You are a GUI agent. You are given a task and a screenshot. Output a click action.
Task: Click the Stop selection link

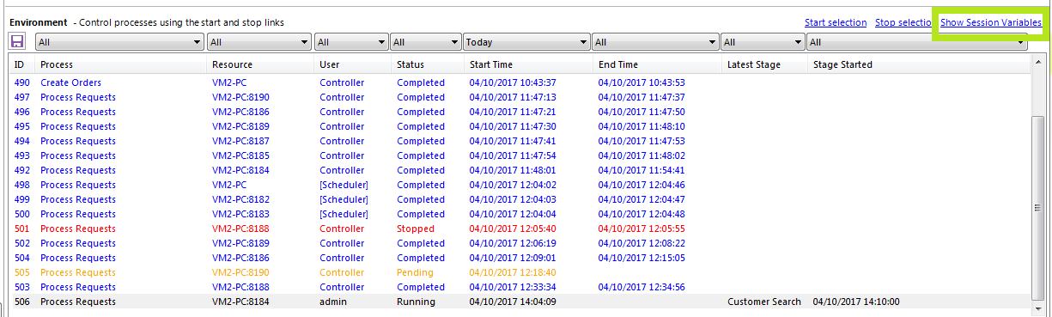pyautogui.click(x=903, y=22)
